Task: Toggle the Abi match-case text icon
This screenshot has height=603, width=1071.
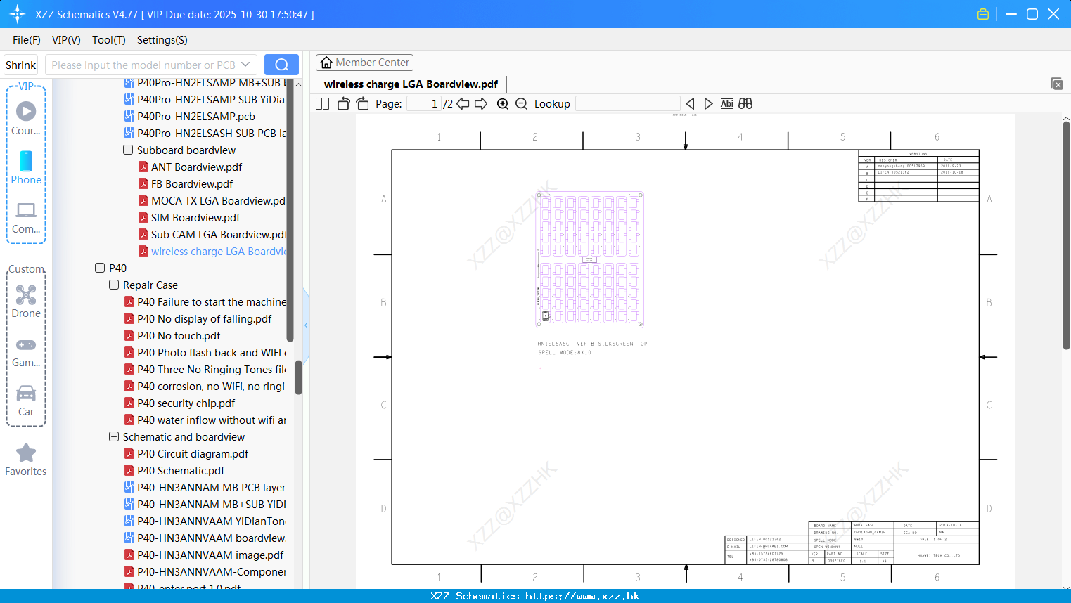Action: click(726, 104)
